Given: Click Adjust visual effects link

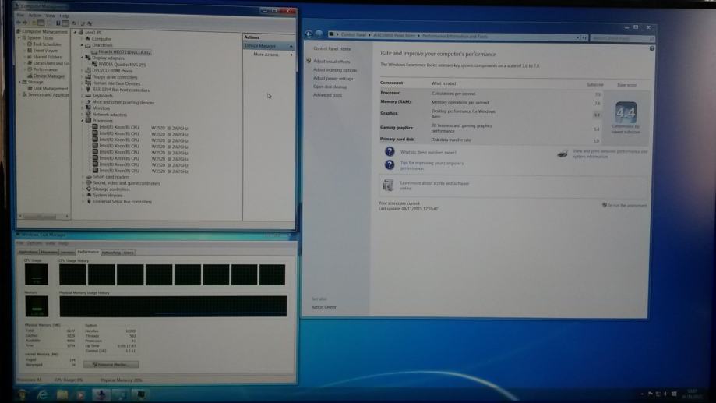Looking at the screenshot, I should pos(332,62).
